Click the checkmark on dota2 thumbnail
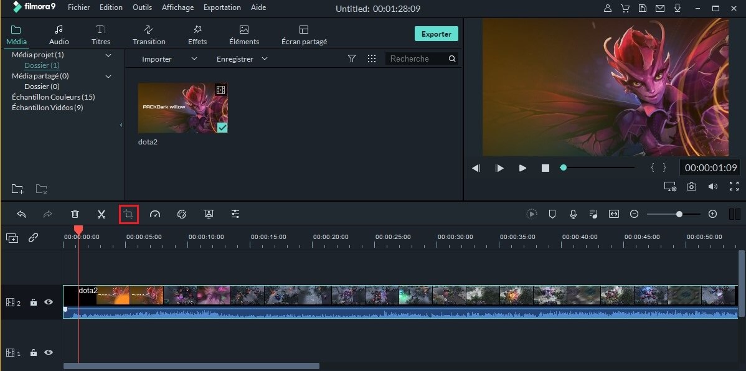This screenshot has height=371, width=746. 222,128
